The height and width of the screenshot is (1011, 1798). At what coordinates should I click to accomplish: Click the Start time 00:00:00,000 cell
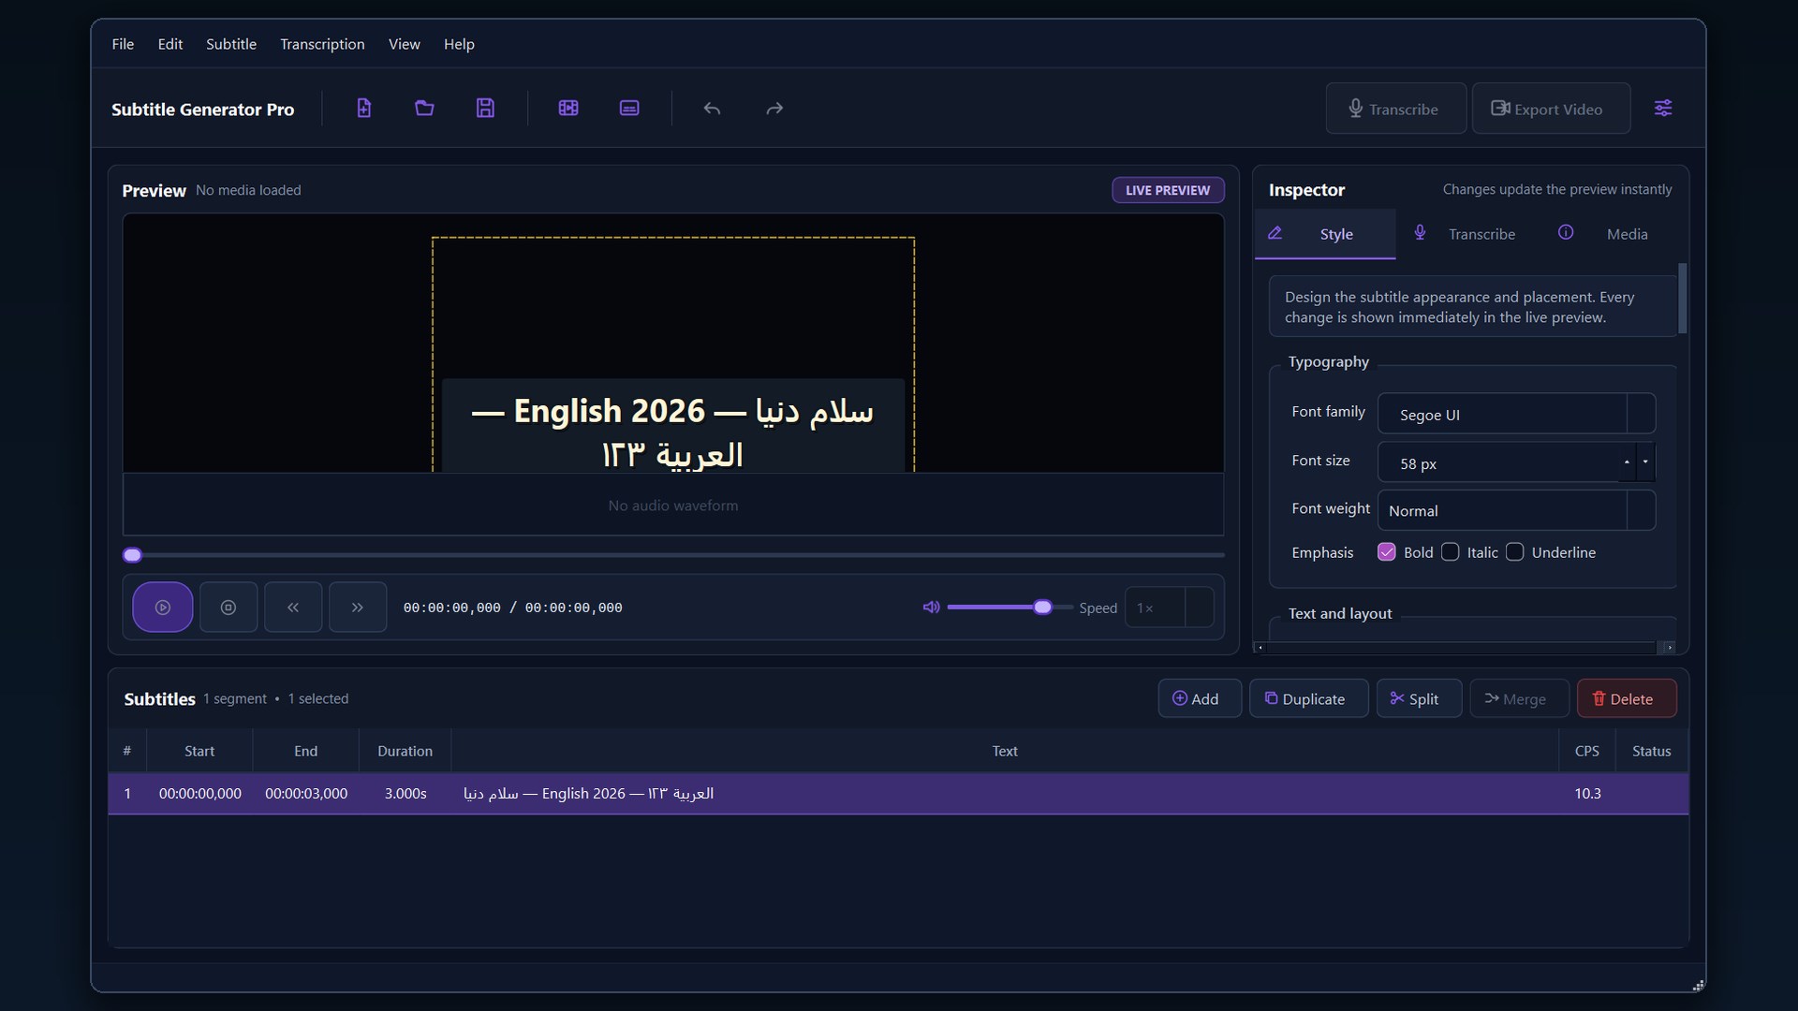(199, 794)
